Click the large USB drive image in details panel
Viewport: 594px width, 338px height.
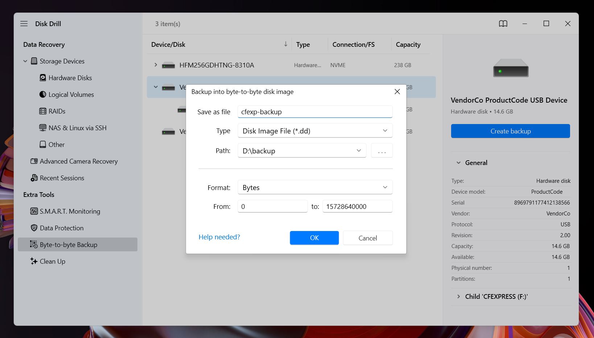coord(511,68)
